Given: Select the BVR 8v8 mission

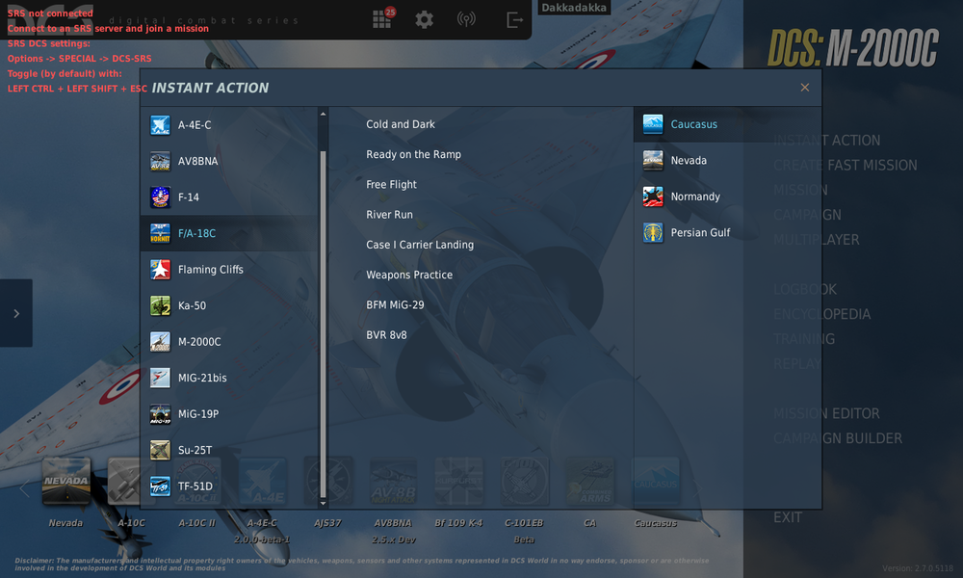Looking at the screenshot, I should tap(386, 335).
